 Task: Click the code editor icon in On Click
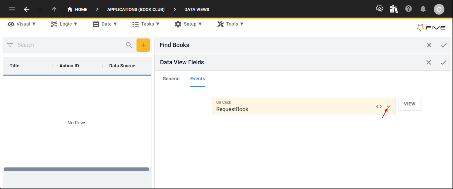pos(379,106)
